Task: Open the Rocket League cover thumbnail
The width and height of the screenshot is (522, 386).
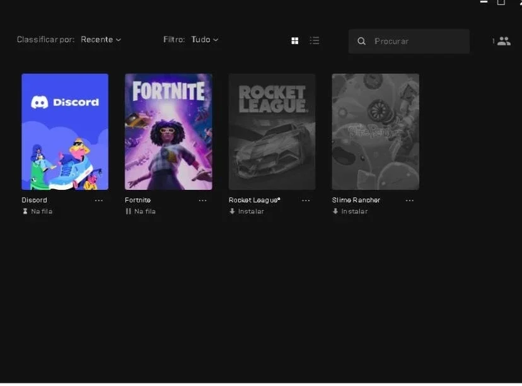Action: [272, 132]
